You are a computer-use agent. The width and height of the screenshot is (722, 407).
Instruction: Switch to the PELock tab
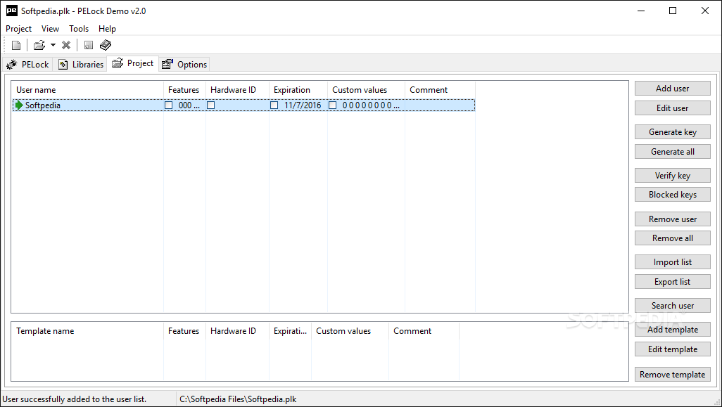click(27, 65)
